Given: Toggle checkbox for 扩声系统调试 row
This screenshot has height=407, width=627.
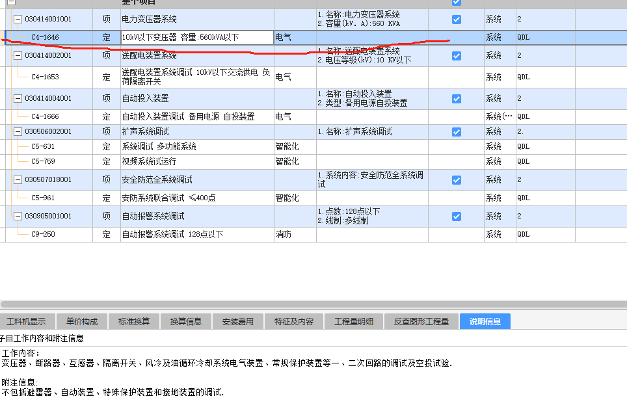Looking at the screenshot, I should (456, 131).
